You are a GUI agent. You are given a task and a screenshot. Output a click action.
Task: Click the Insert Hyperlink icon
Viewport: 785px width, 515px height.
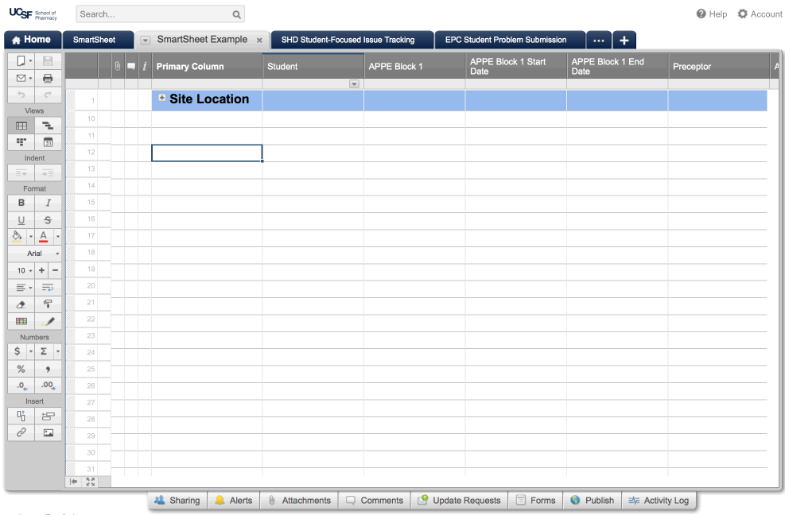click(x=21, y=432)
